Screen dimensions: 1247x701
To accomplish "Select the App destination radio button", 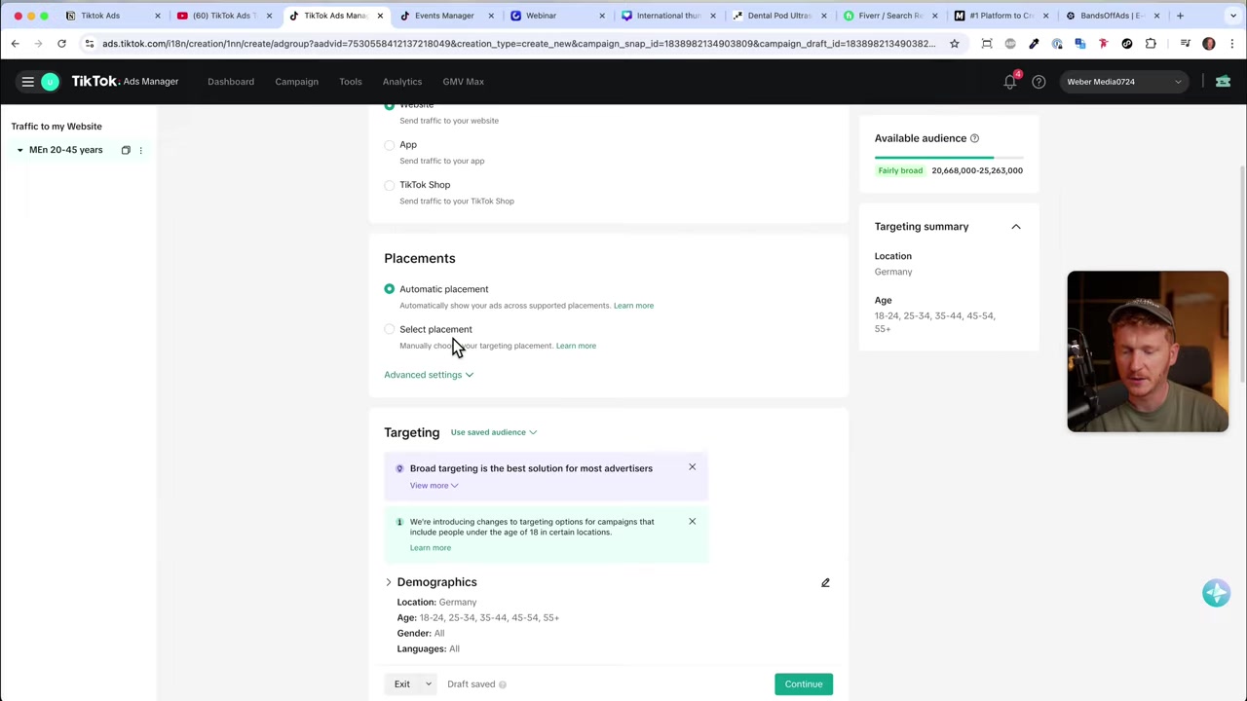I will [x=390, y=145].
